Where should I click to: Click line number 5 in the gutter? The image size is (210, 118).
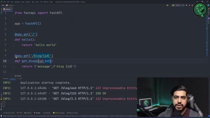point(6,34)
